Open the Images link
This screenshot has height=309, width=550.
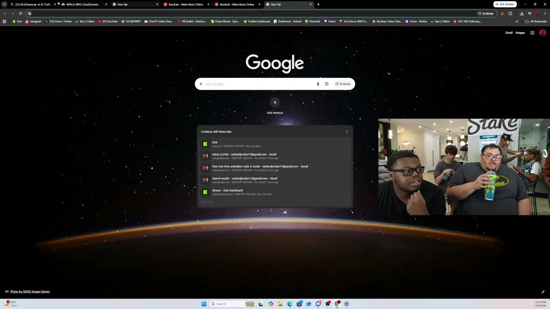[520, 33]
